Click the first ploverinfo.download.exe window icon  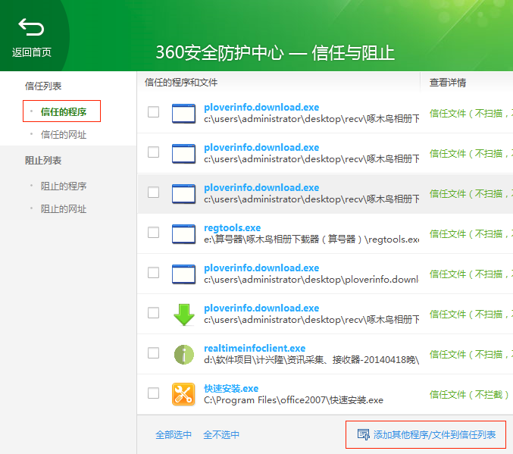pos(183,113)
